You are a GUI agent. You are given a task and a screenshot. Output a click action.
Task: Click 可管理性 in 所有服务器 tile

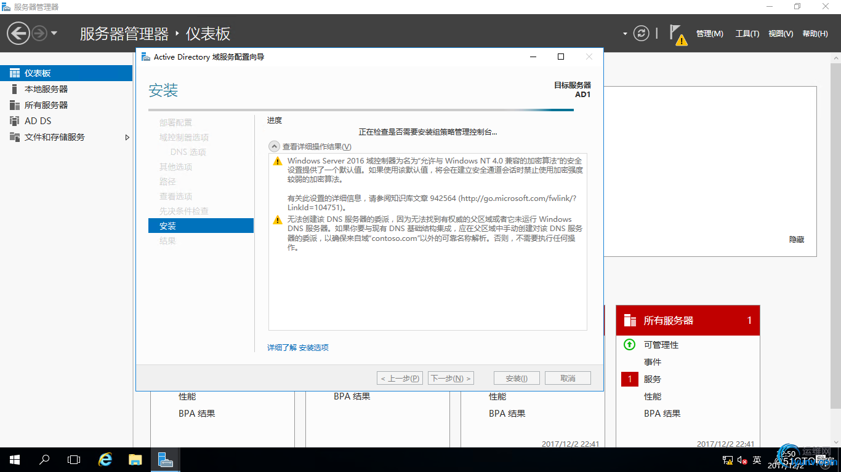click(661, 345)
